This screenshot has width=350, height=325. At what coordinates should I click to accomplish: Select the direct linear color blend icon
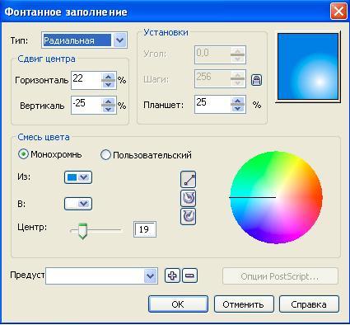(x=189, y=179)
